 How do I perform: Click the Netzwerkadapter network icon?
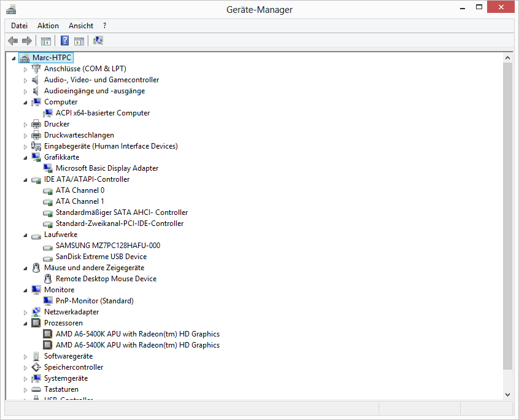click(36, 312)
